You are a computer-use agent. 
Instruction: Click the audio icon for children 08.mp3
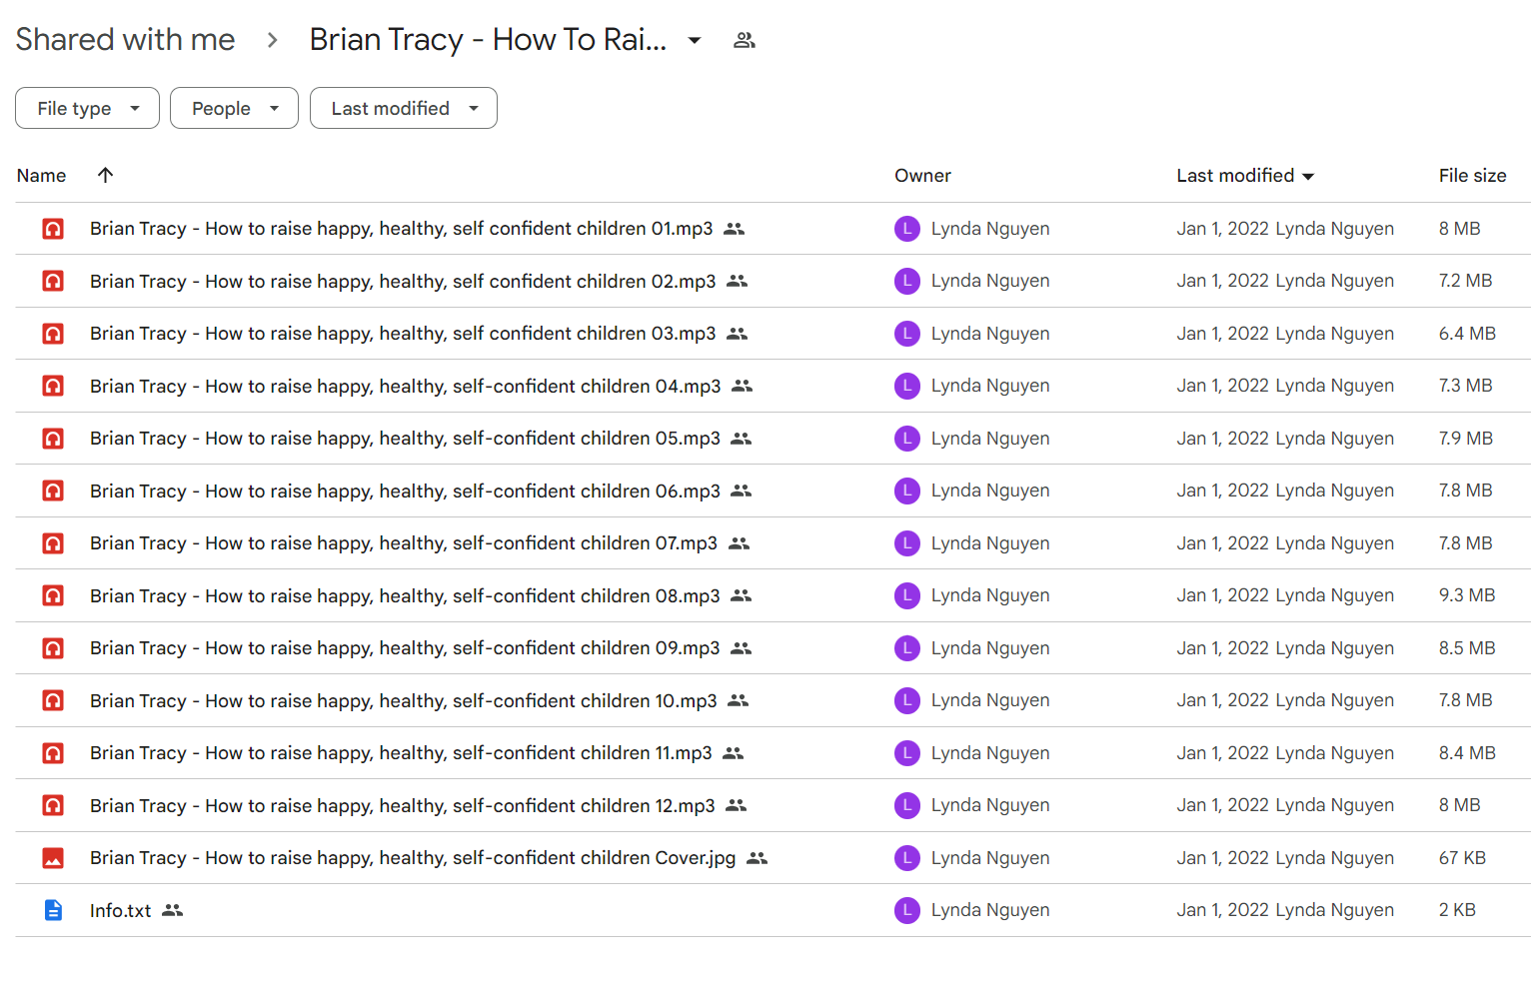(x=53, y=595)
